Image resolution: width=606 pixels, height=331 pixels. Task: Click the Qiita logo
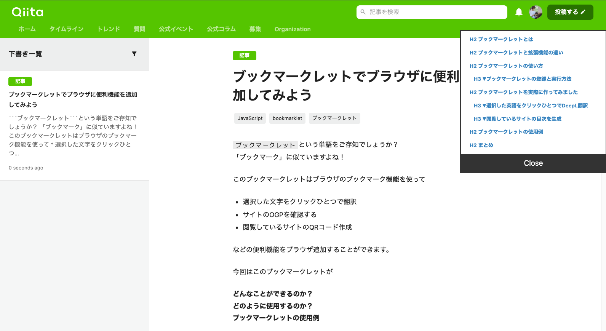click(27, 12)
